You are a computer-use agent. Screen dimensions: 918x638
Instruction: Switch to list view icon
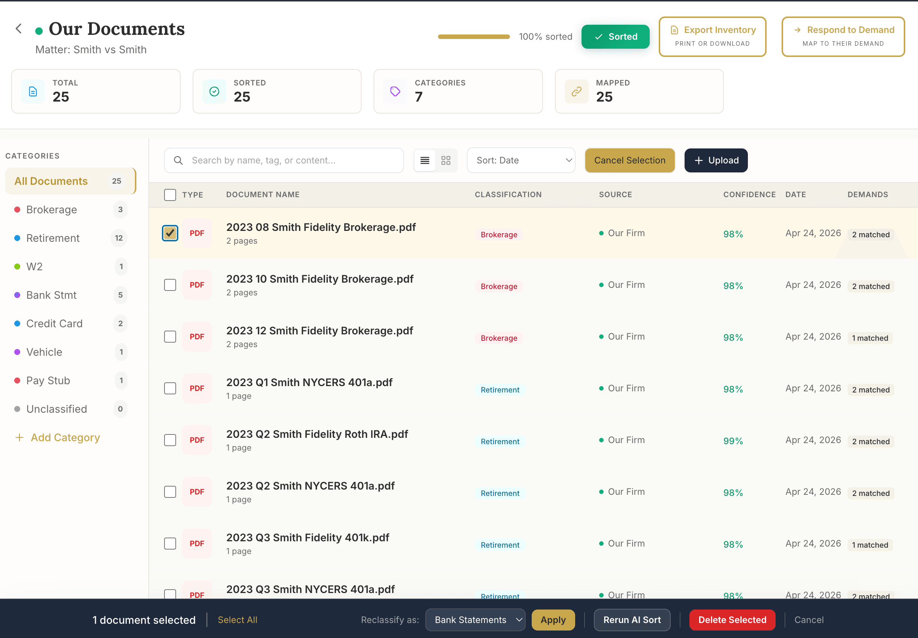click(425, 160)
